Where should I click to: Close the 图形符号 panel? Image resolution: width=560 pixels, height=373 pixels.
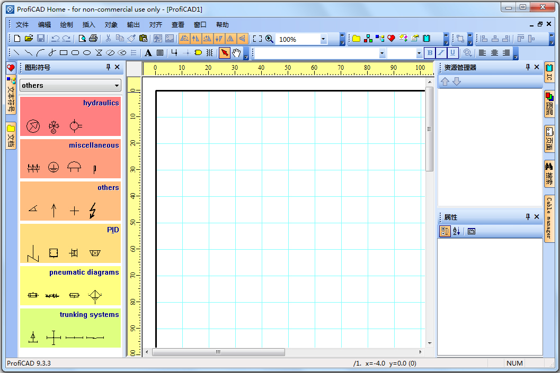click(x=117, y=67)
